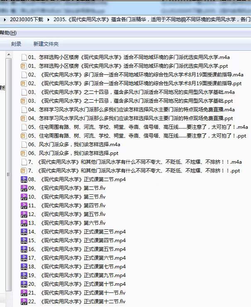251x307 pixels.
Task: Expand breadcrumb arrow before 2035 folder
Action: (x=48, y=20)
